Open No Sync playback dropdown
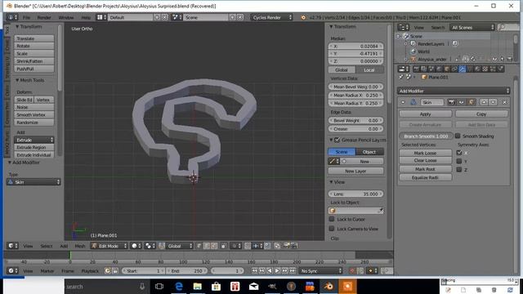The height and width of the screenshot is (294, 523). pyautogui.click(x=321, y=271)
